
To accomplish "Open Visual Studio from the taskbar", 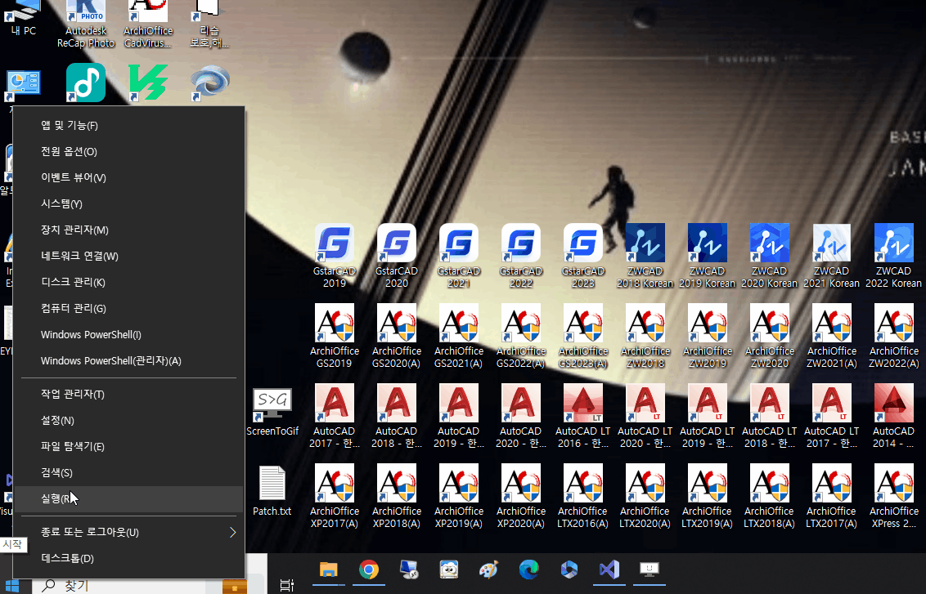I will pos(609,569).
